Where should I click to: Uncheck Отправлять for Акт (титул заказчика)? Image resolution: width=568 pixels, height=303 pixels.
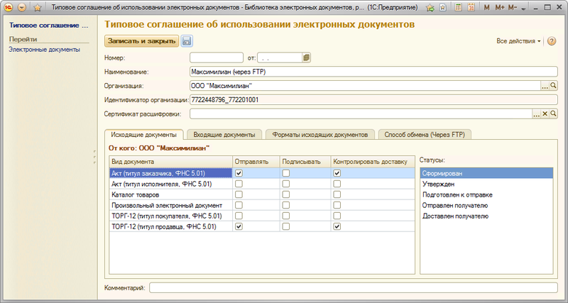click(x=239, y=173)
